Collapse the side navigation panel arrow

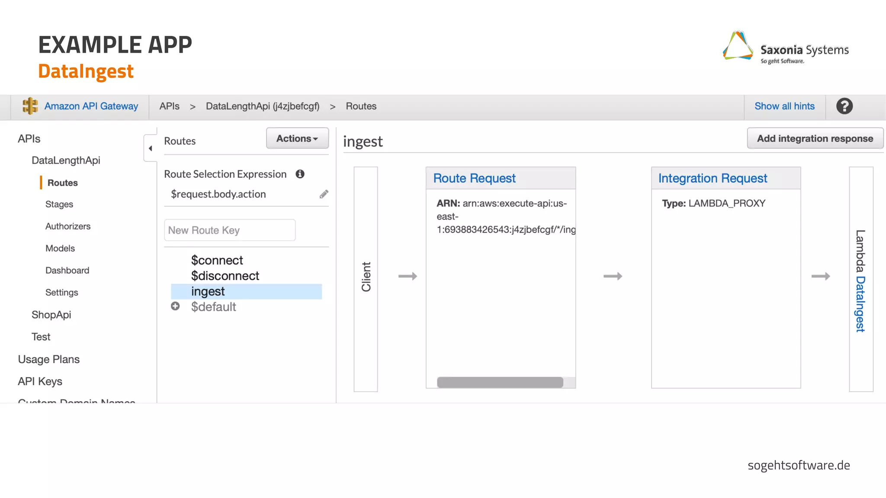[150, 148]
